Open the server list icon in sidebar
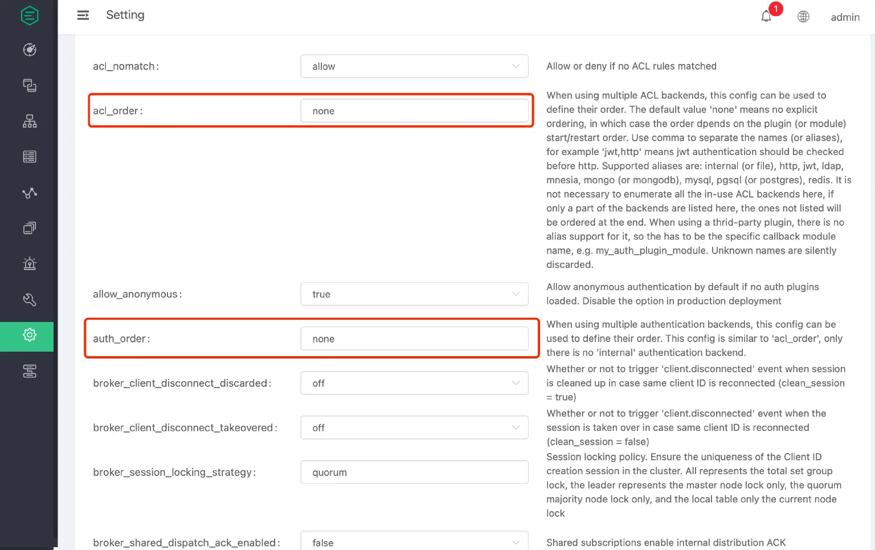 tap(30, 157)
